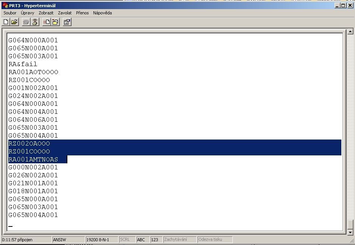This screenshot has width=355, height=245.
Task: Click the terminal line RA&fail
Action: (x=23, y=64)
